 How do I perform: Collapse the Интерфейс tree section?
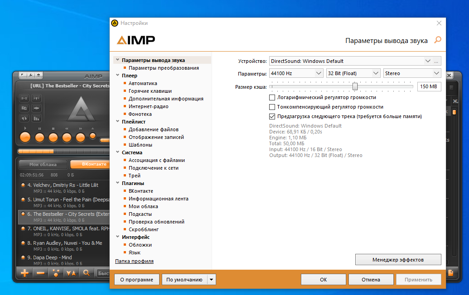click(x=117, y=237)
